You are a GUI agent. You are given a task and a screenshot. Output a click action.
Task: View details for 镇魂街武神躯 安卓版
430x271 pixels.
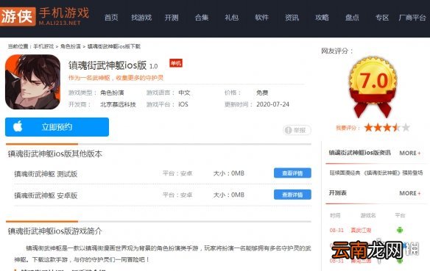click(292, 195)
